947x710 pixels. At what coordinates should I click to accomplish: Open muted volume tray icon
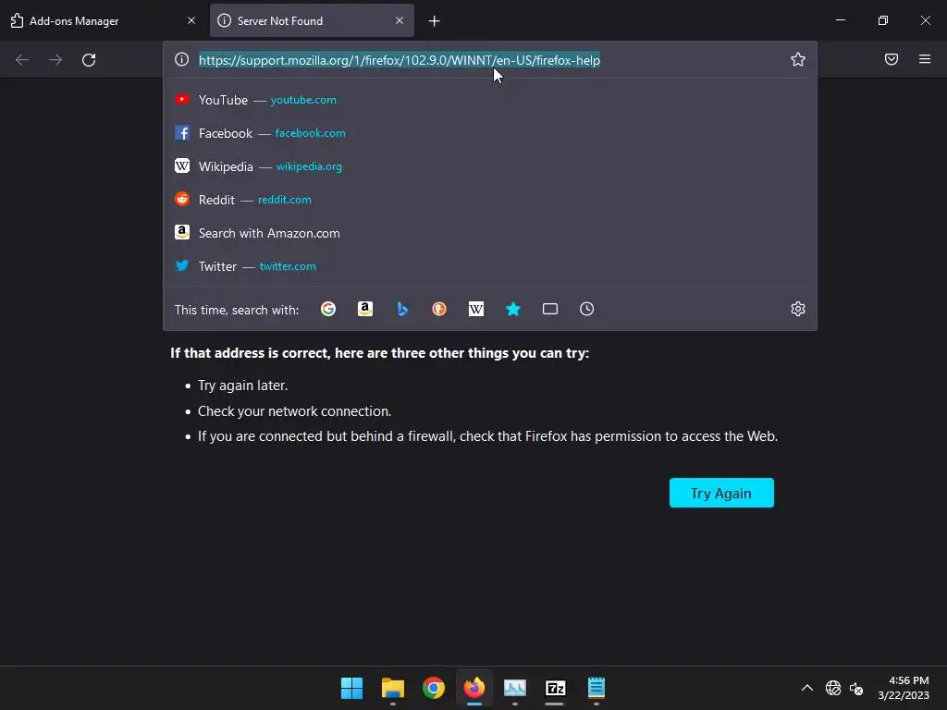[855, 688]
